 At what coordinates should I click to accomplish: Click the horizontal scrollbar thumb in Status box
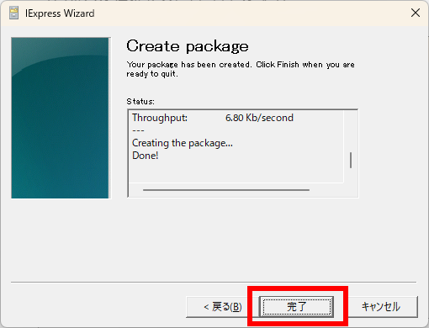click(226, 190)
